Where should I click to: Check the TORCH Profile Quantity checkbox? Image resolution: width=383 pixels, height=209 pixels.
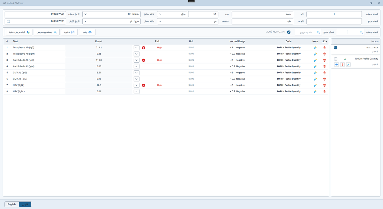click(335, 59)
